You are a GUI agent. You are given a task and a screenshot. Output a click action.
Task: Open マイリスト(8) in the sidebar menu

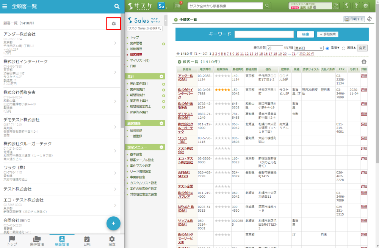pos(139,60)
